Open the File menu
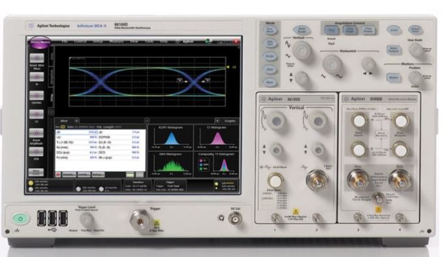This screenshot has height=257, width=444. tap(65, 42)
